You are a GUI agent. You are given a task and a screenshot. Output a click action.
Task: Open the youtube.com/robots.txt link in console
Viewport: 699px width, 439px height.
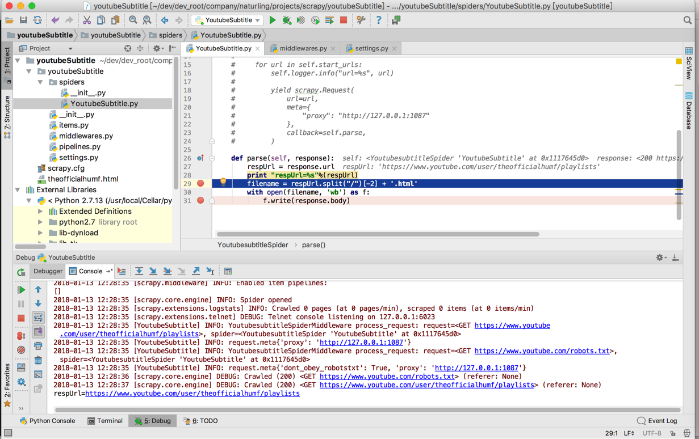pos(387,377)
